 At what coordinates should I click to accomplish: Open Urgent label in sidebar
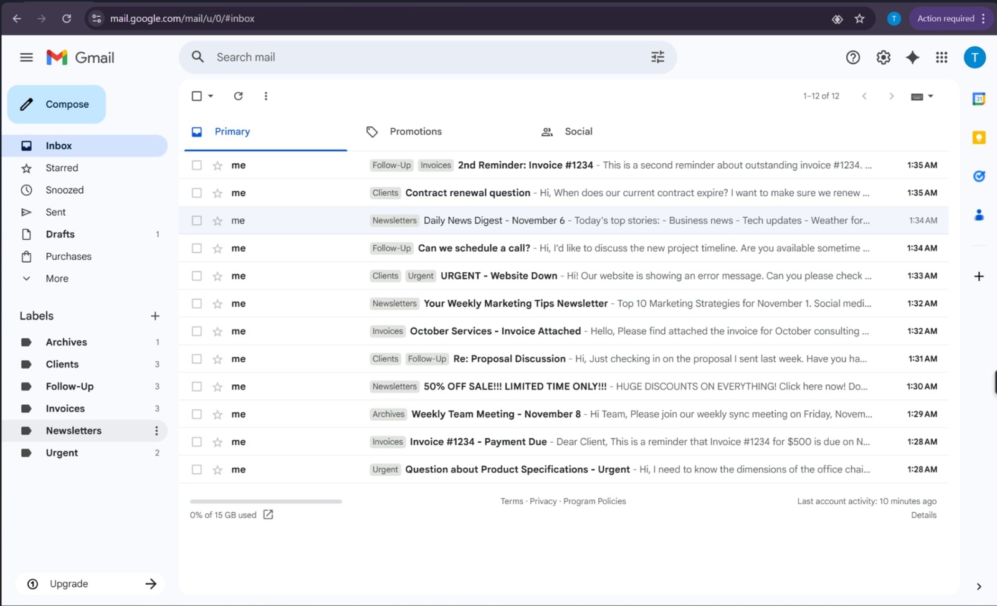84,453
